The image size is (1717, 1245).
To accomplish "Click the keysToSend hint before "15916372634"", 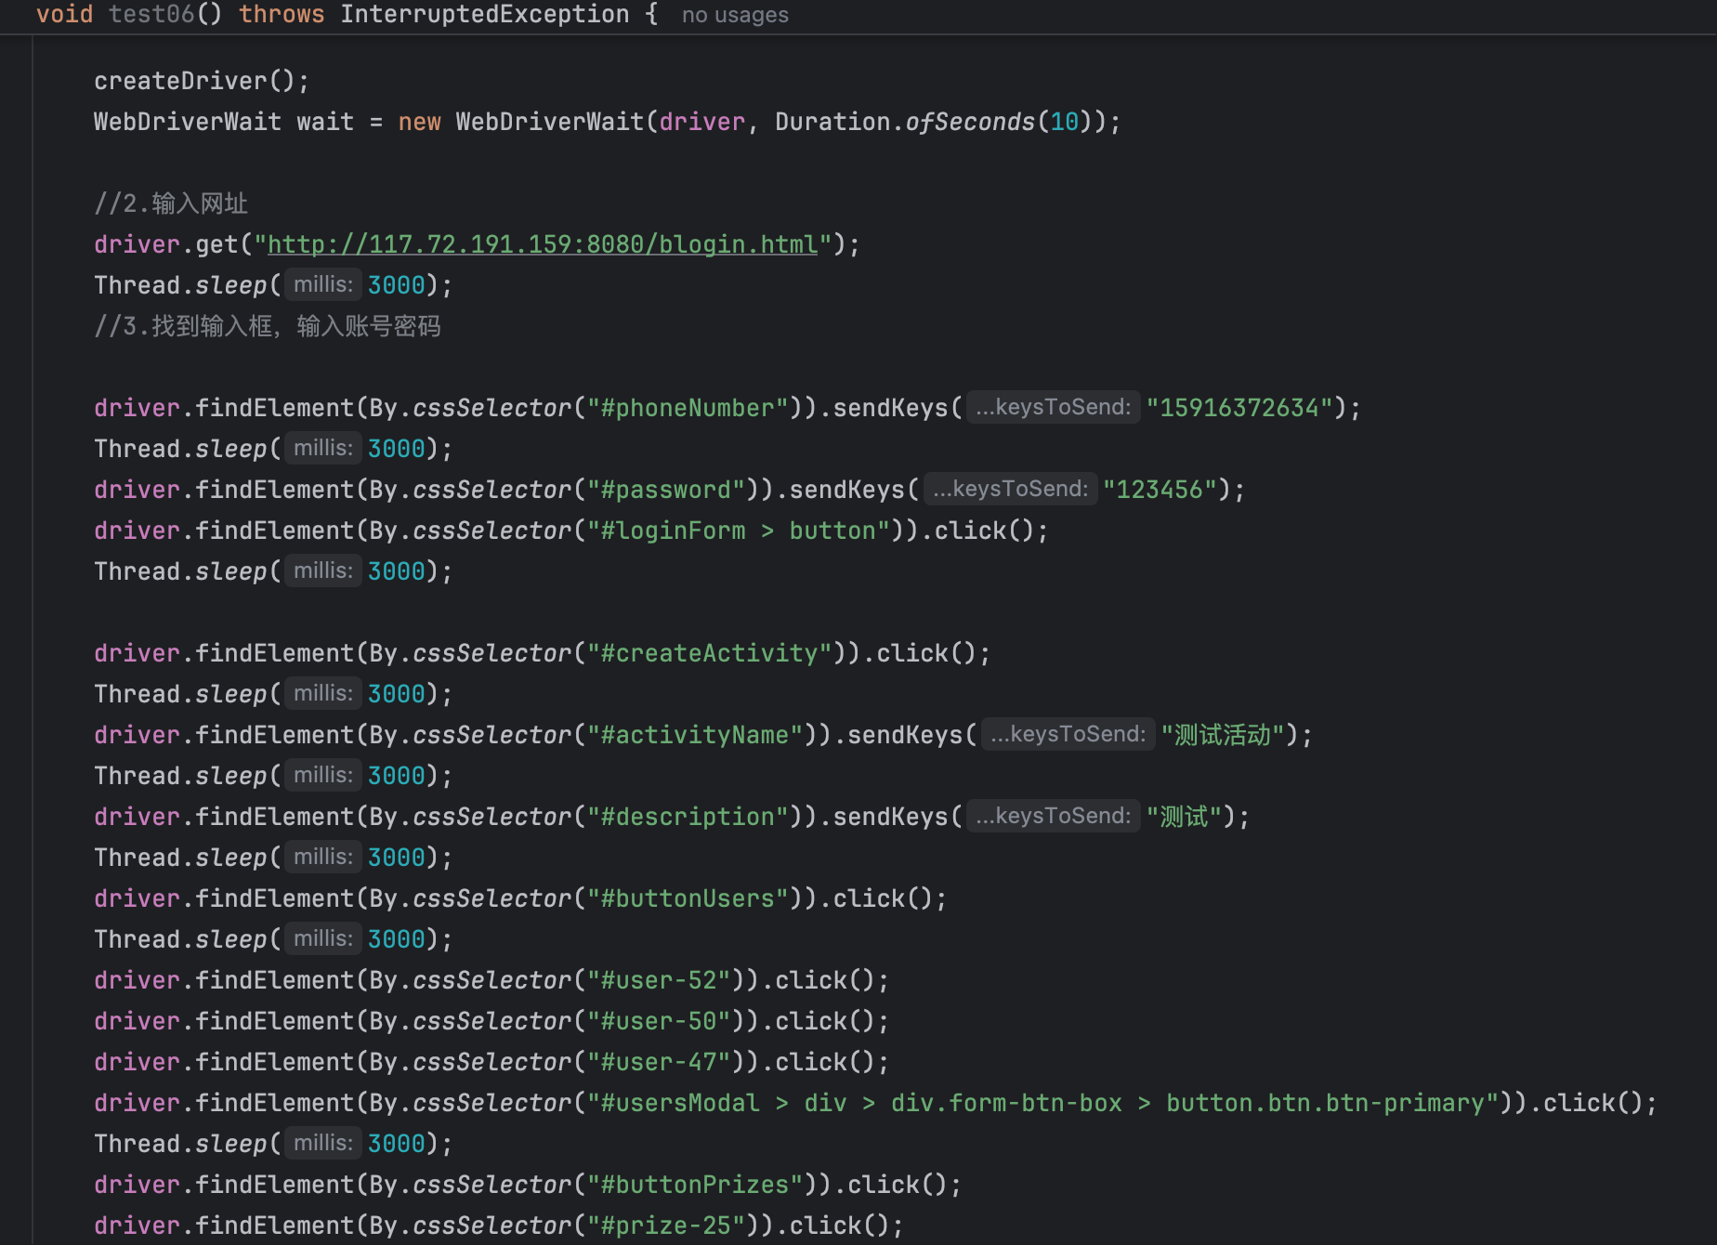I will pyautogui.click(x=1054, y=407).
